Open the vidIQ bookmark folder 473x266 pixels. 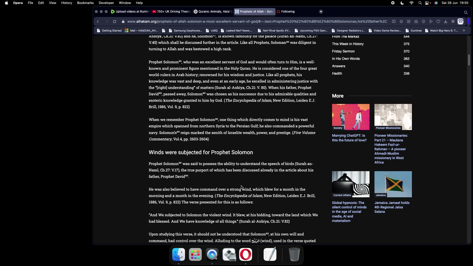212,31
